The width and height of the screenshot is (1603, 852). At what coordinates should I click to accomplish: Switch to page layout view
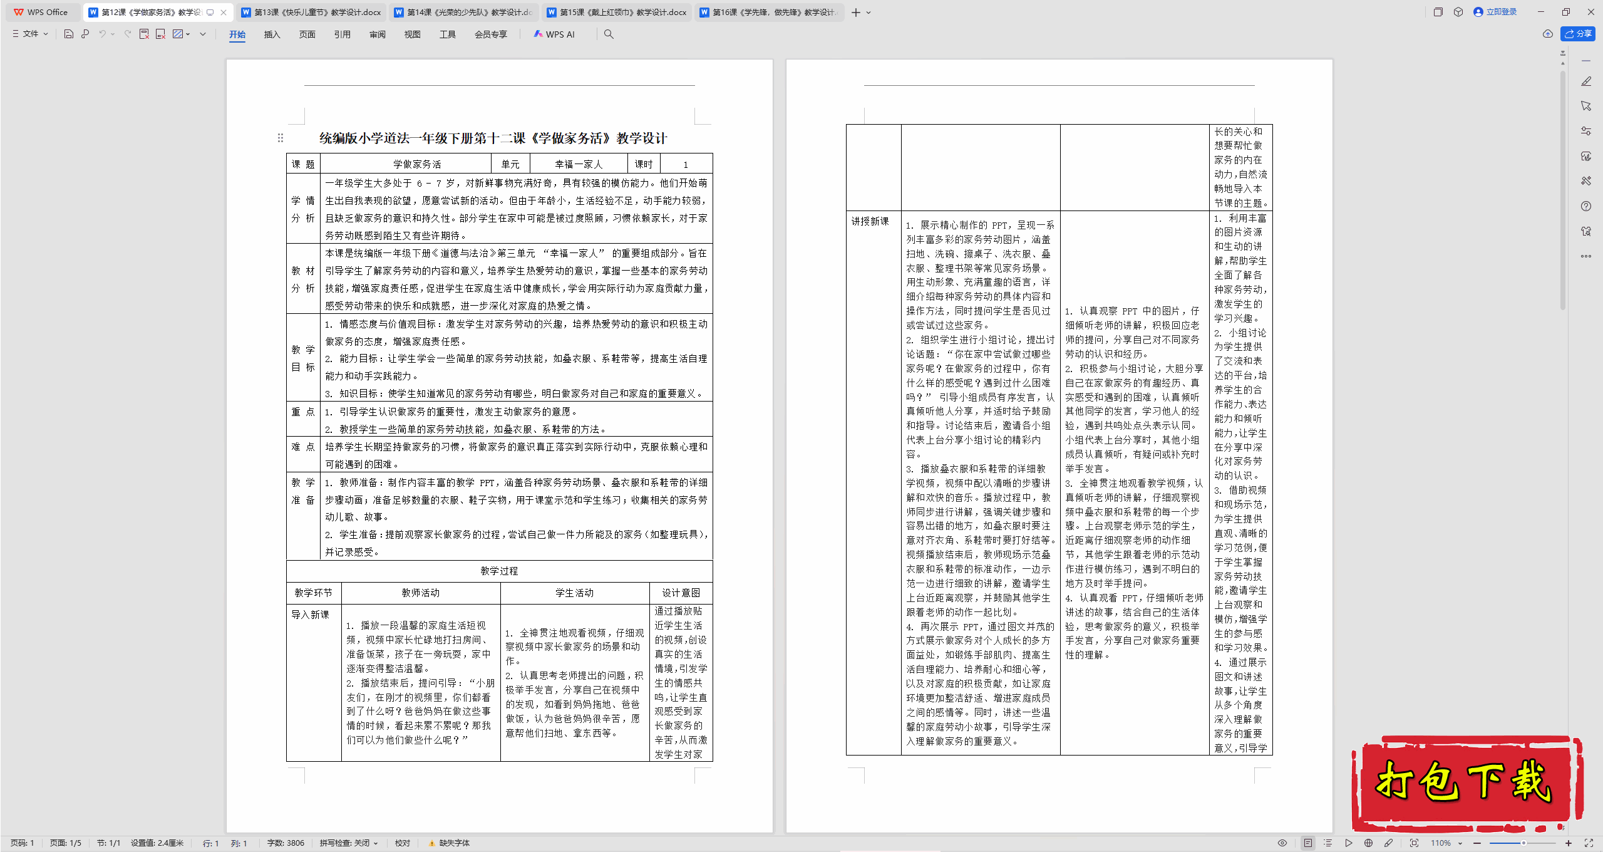(x=1308, y=843)
